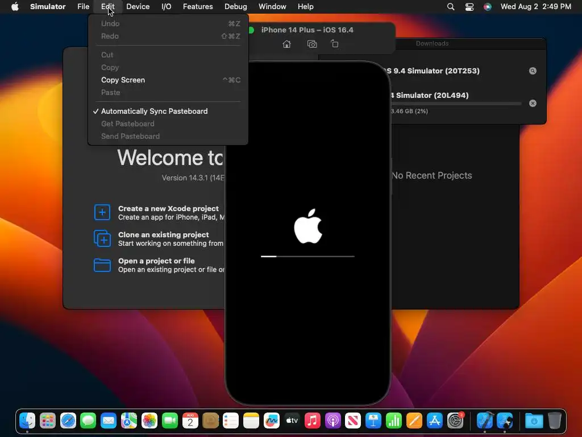Choose Open a project or file

(156, 261)
